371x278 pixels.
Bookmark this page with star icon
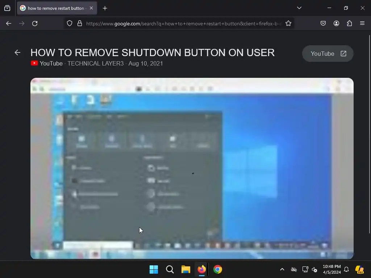coord(288,24)
